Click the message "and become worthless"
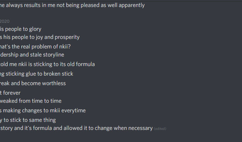The height and width of the screenshot is (142, 242). [33, 83]
